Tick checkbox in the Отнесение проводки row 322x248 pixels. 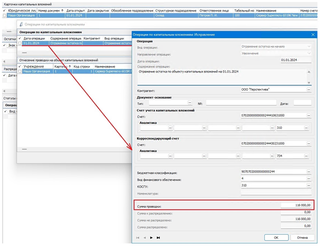(20, 71)
